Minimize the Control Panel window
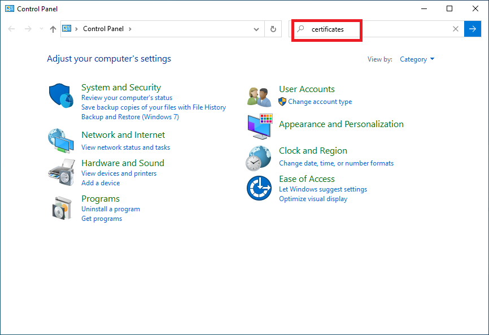 click(424, 8)
